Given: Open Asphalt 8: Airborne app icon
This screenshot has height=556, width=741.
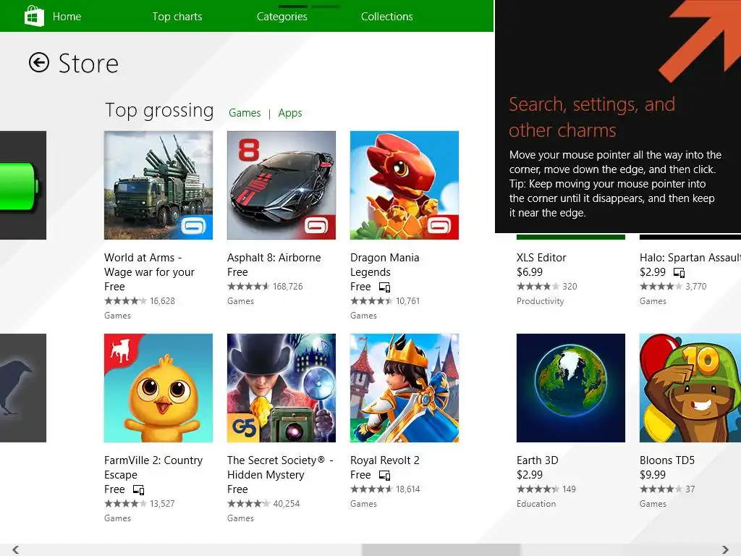Looking at the screenshot, I should tap(281, 185).
